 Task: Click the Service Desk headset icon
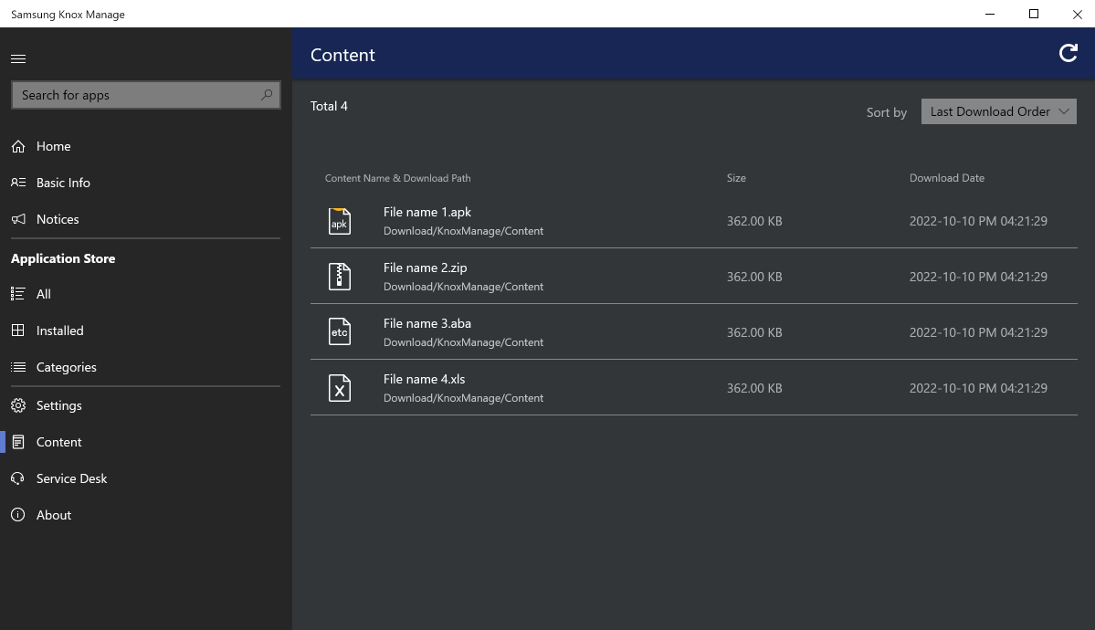tap(18, 478)
